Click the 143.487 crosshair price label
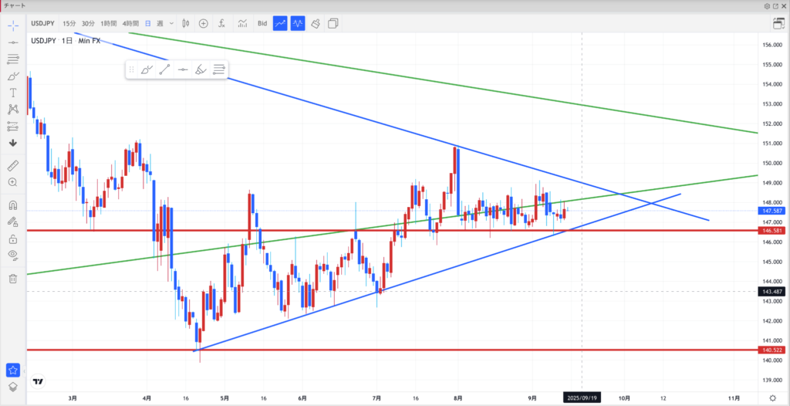The image size is (790, 406). [772, 291]
